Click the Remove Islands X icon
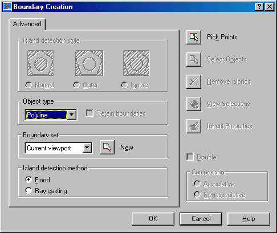Screen dimensions: 277x233 [194, 81]
